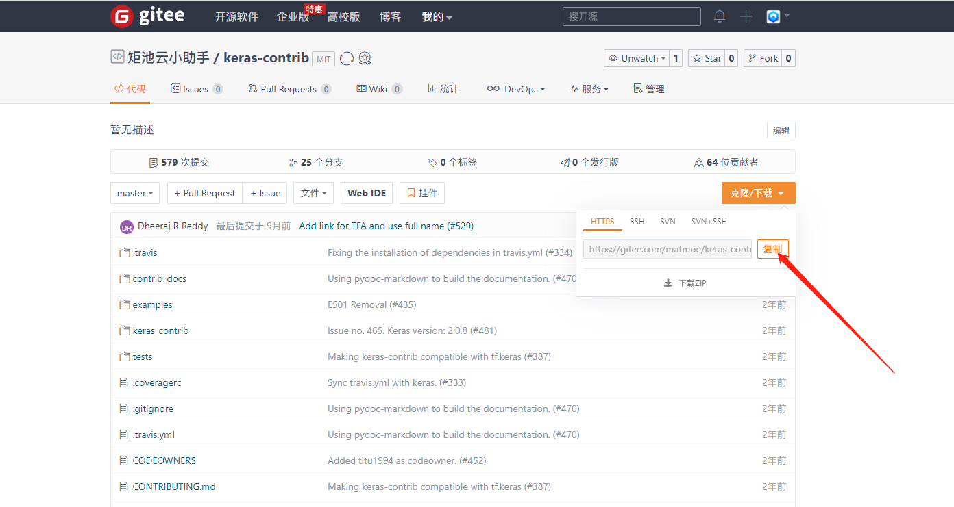The width and height of the screenshot is (954, 507).
Task: Open the E501 Removal (#435) commit
Action: click(372, 304)
